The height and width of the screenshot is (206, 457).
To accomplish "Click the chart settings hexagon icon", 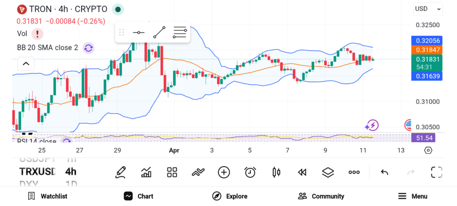I will tap(428, 150).
